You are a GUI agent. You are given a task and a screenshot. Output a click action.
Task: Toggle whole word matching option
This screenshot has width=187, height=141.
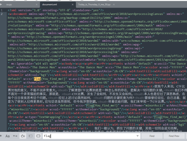tap(15, 136)
